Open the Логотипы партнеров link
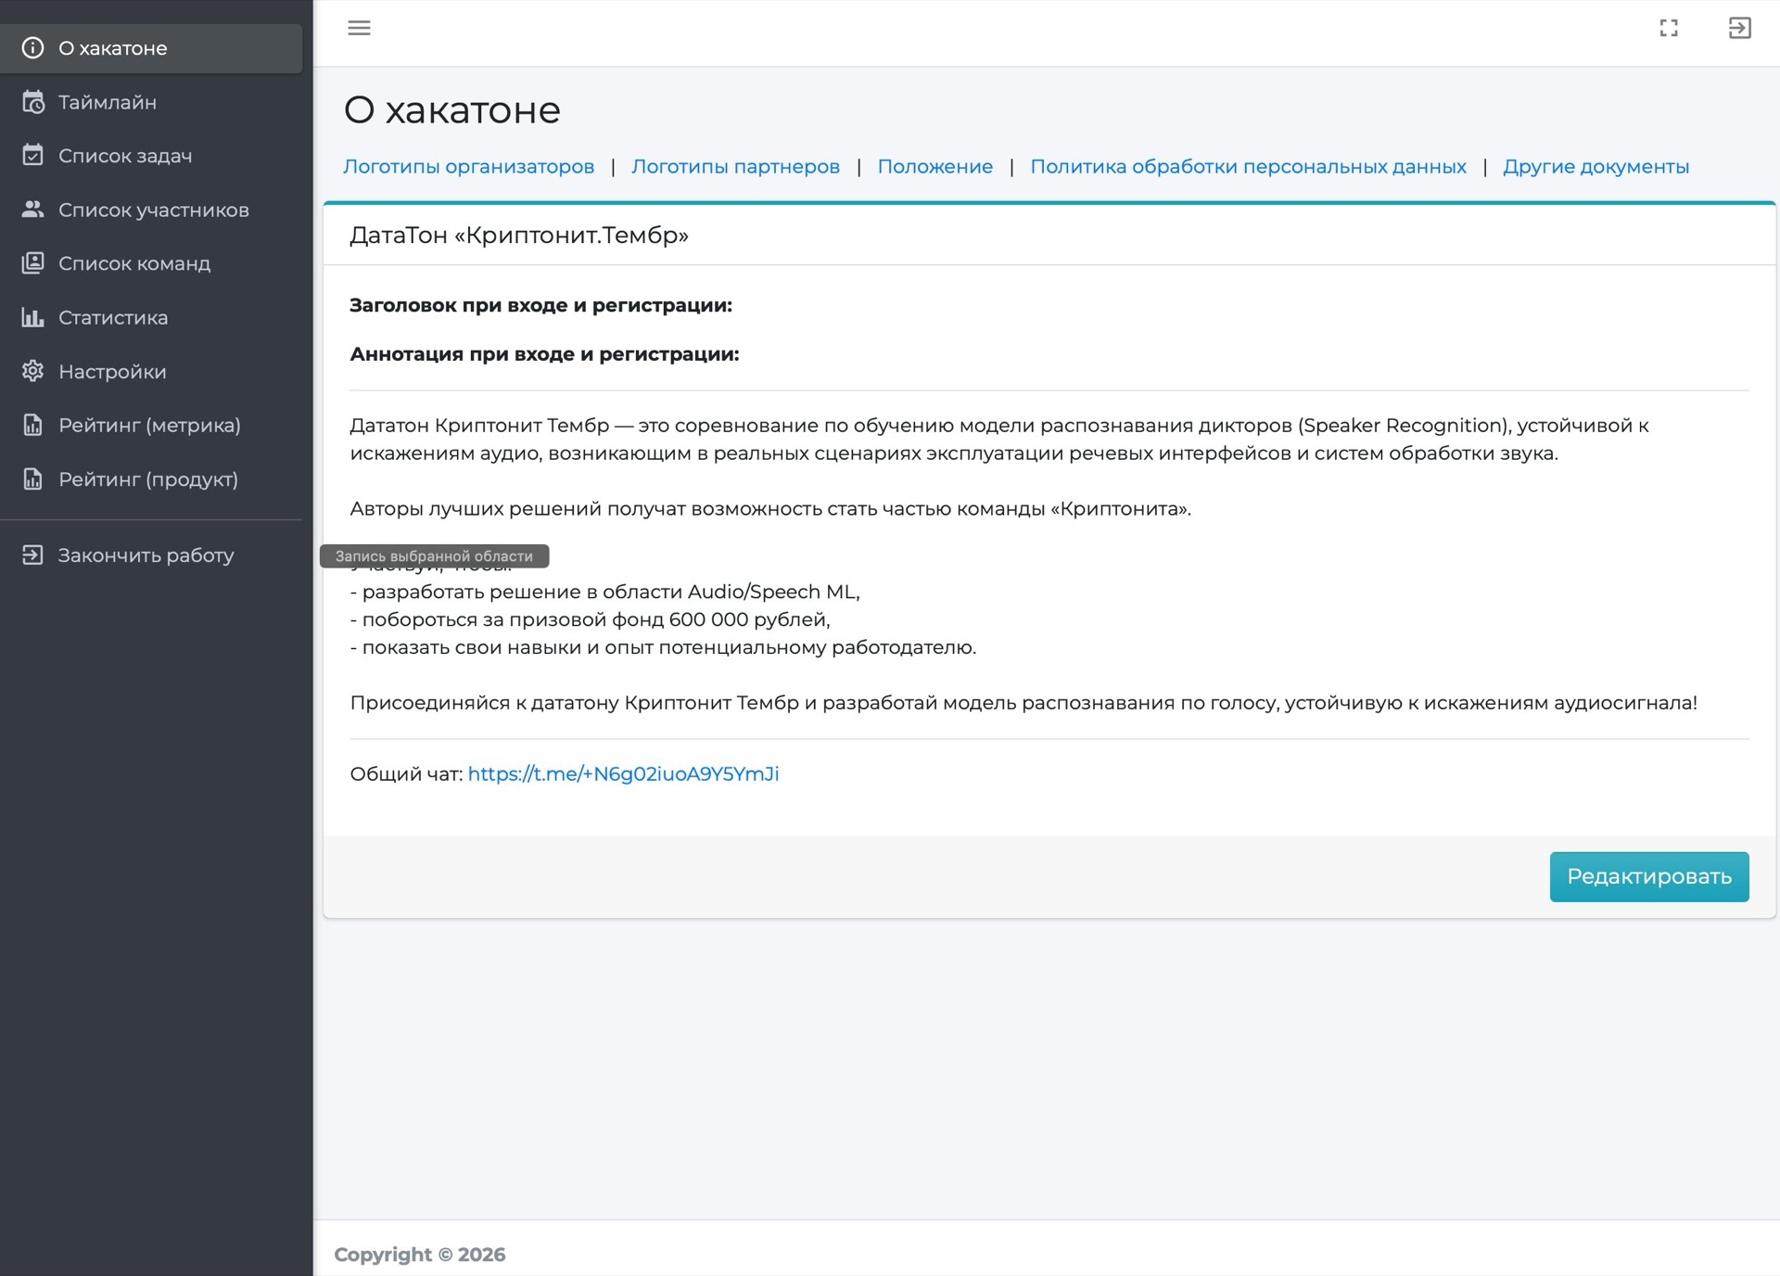Viewport: 1780px width, 1276px height. pos(735,167)
